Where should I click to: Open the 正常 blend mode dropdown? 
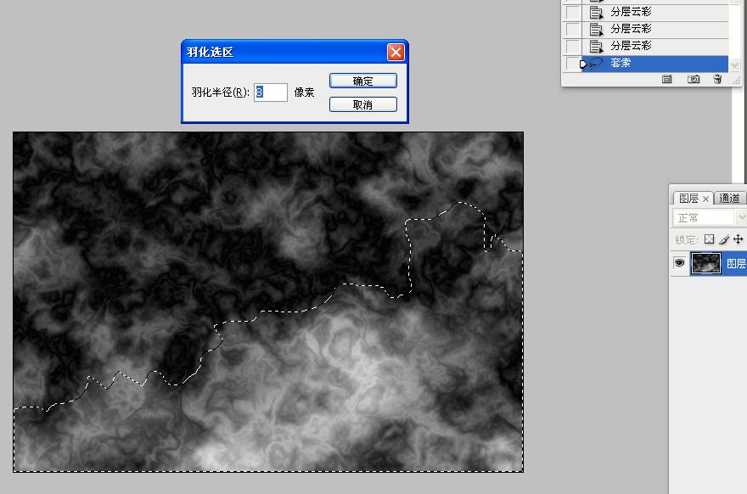[x=710, y=218]
